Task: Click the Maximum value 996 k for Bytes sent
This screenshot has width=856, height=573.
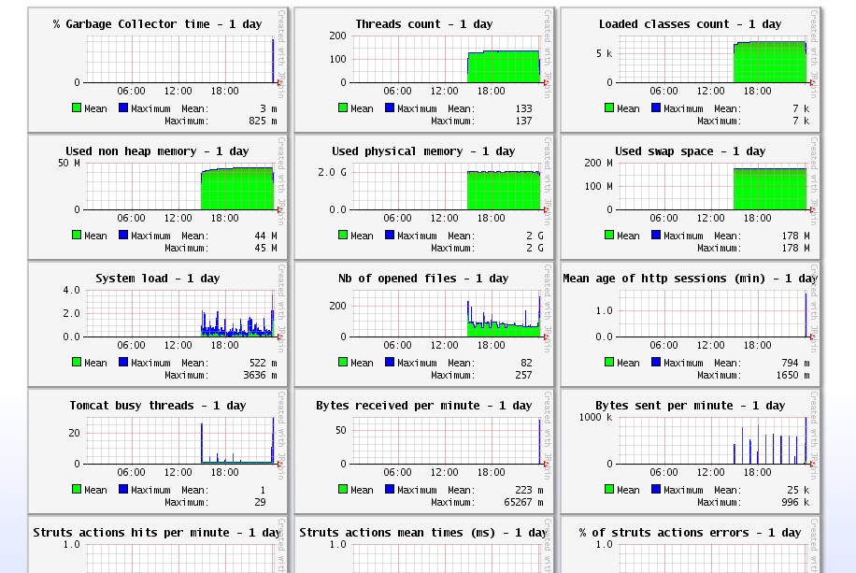Action: (796, 503)
